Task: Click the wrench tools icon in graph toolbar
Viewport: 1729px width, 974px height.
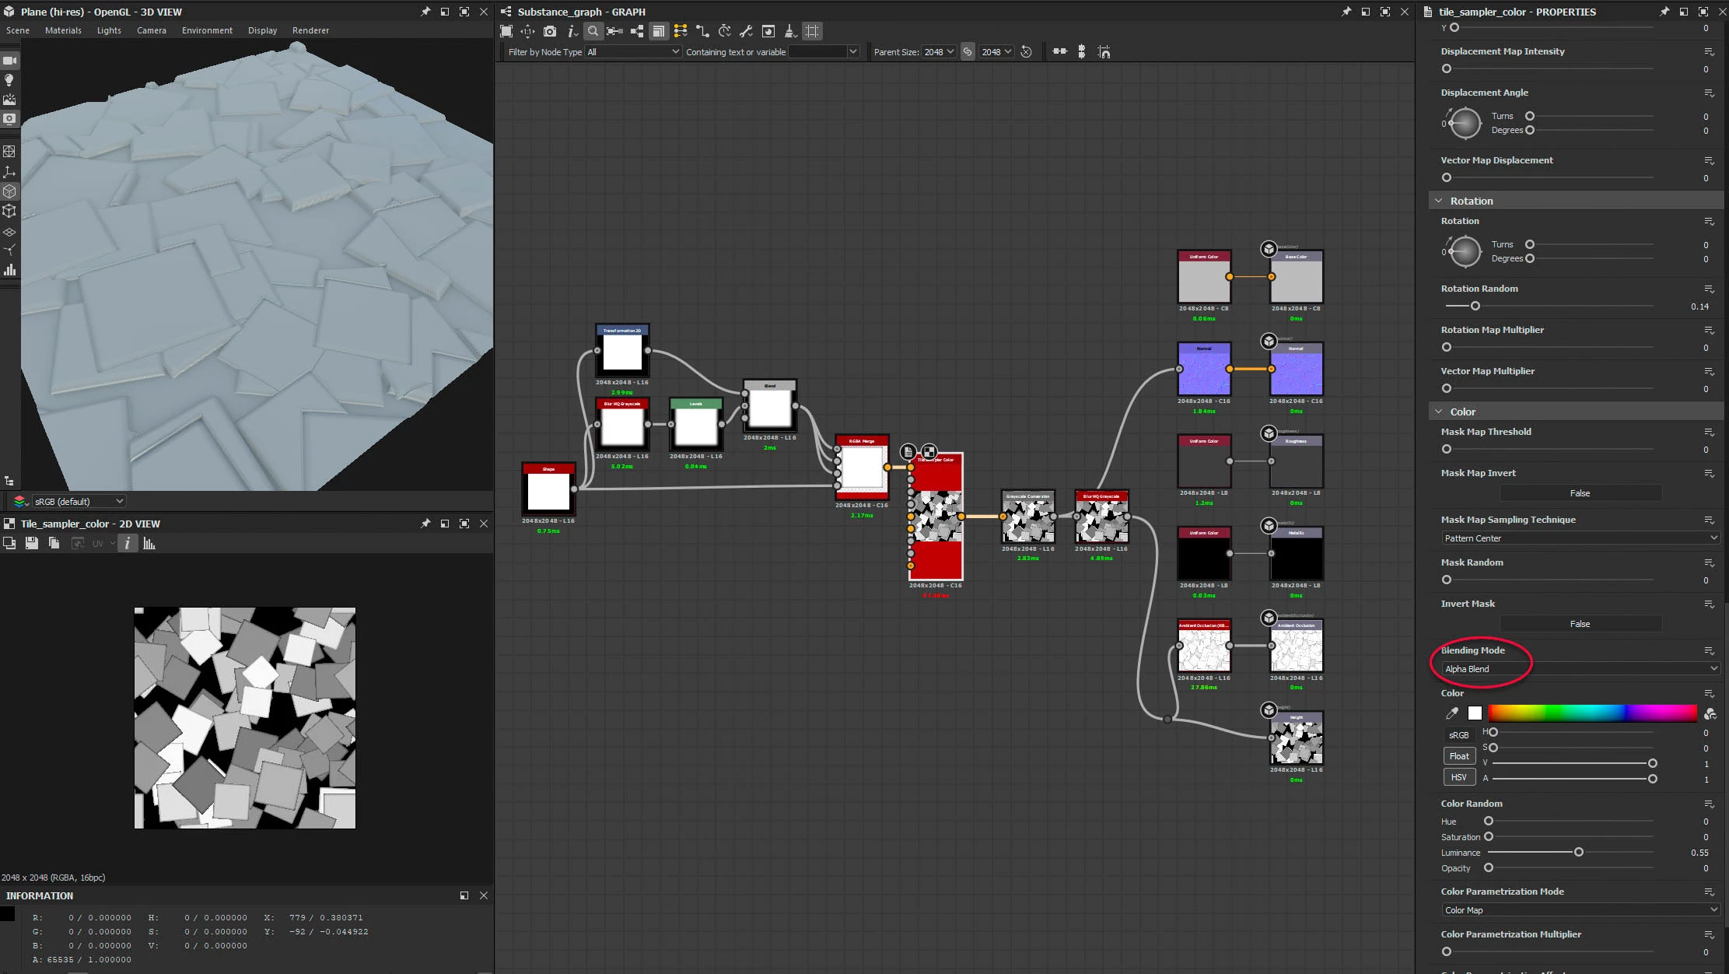Action: pyautogui.click(x=746, y=31)
